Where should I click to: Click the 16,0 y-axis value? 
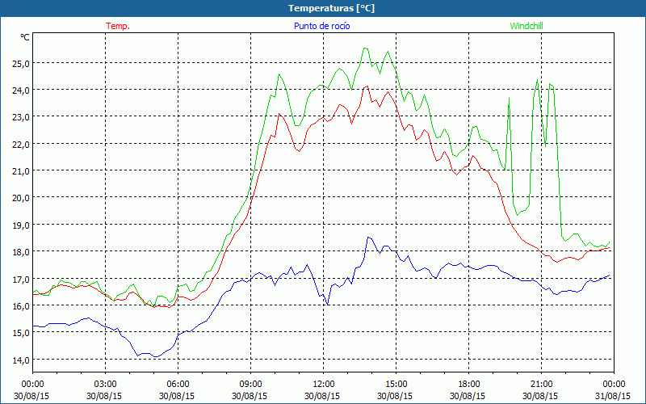tap(21, 305)
